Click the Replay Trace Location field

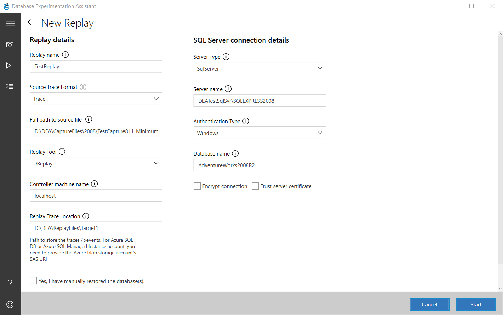click(96, 228)
